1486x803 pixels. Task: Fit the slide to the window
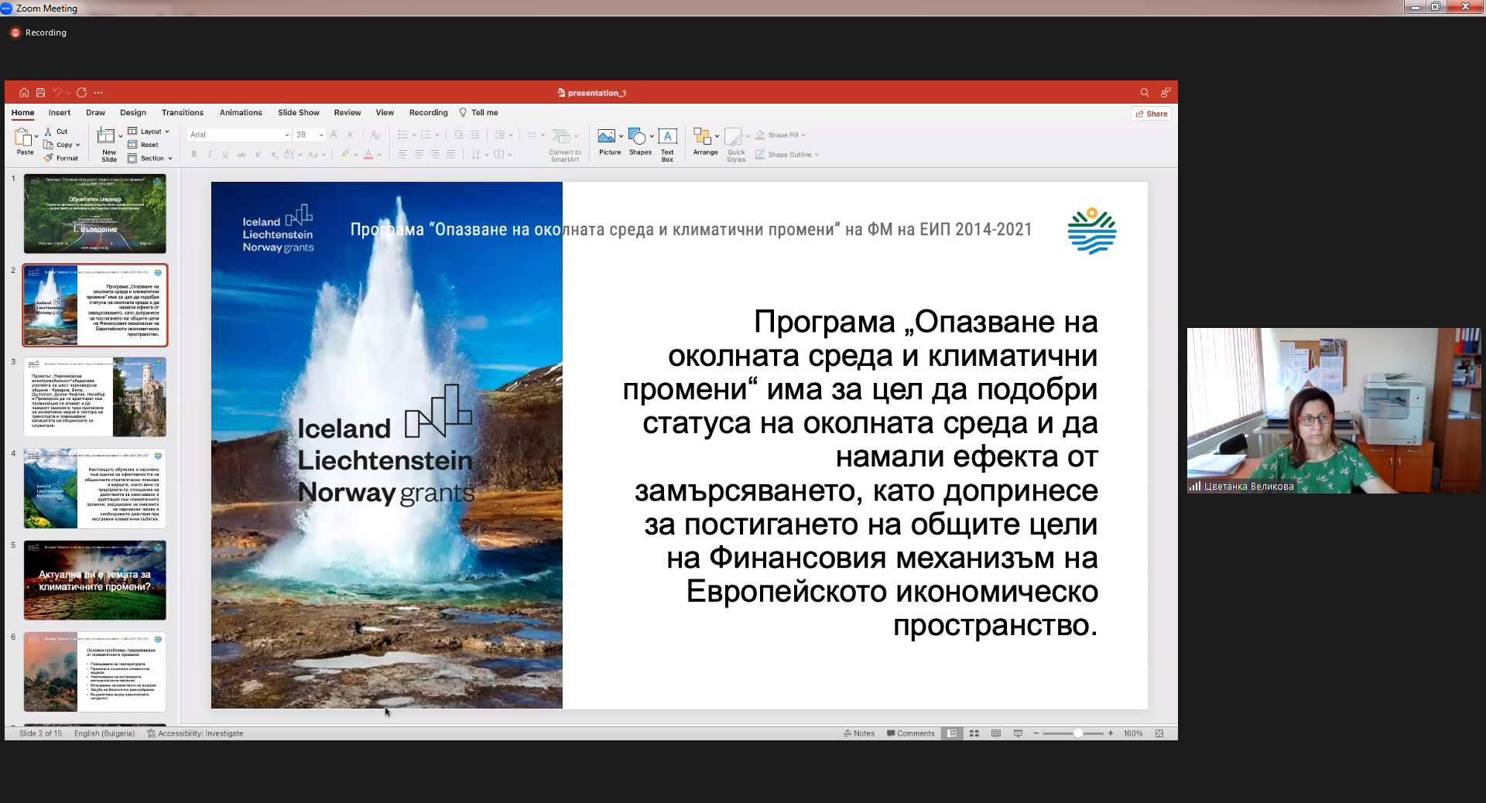click(1159, 733)
